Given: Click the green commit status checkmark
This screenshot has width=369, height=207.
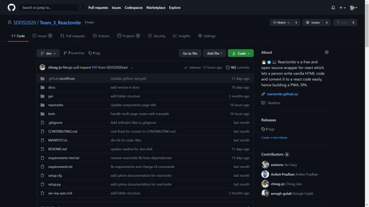Looking at the screenshot, I should pyautogui.click(x=186, y=68).
